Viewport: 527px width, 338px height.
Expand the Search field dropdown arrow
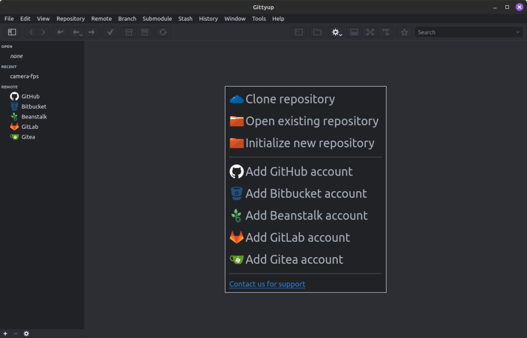[x=517, y=32]
